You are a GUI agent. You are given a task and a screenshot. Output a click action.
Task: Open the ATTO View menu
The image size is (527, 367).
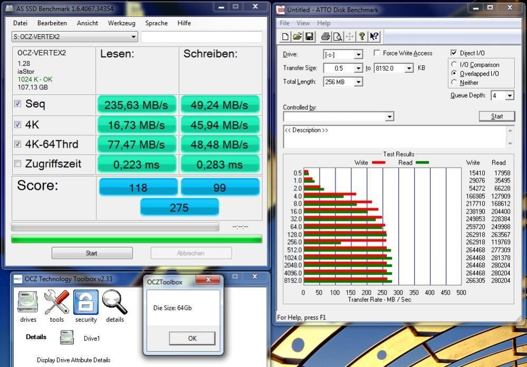(x=303, y=23)
